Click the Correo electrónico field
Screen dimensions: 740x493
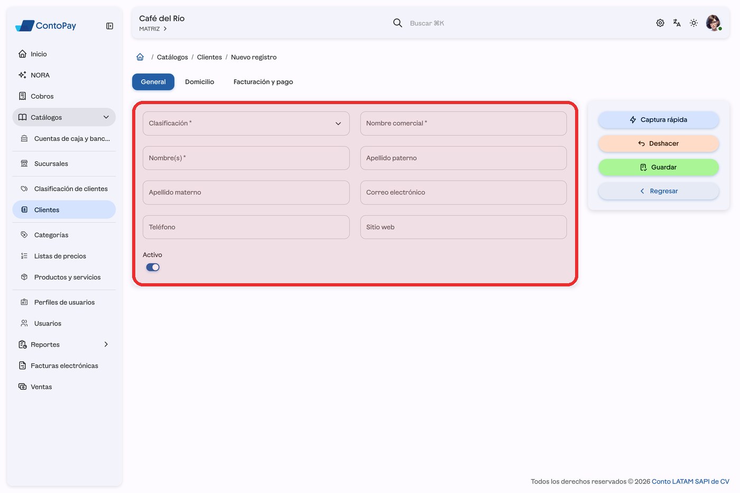(464, 192)
